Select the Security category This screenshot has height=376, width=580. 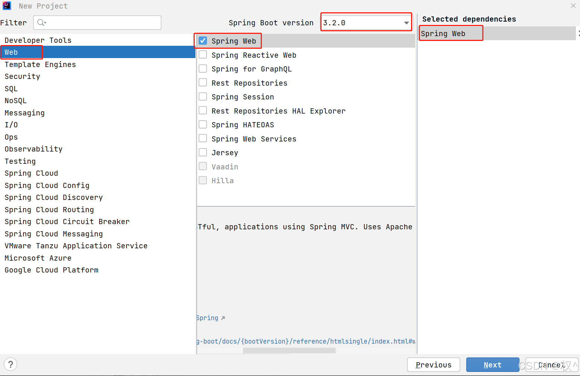point(98,76)
